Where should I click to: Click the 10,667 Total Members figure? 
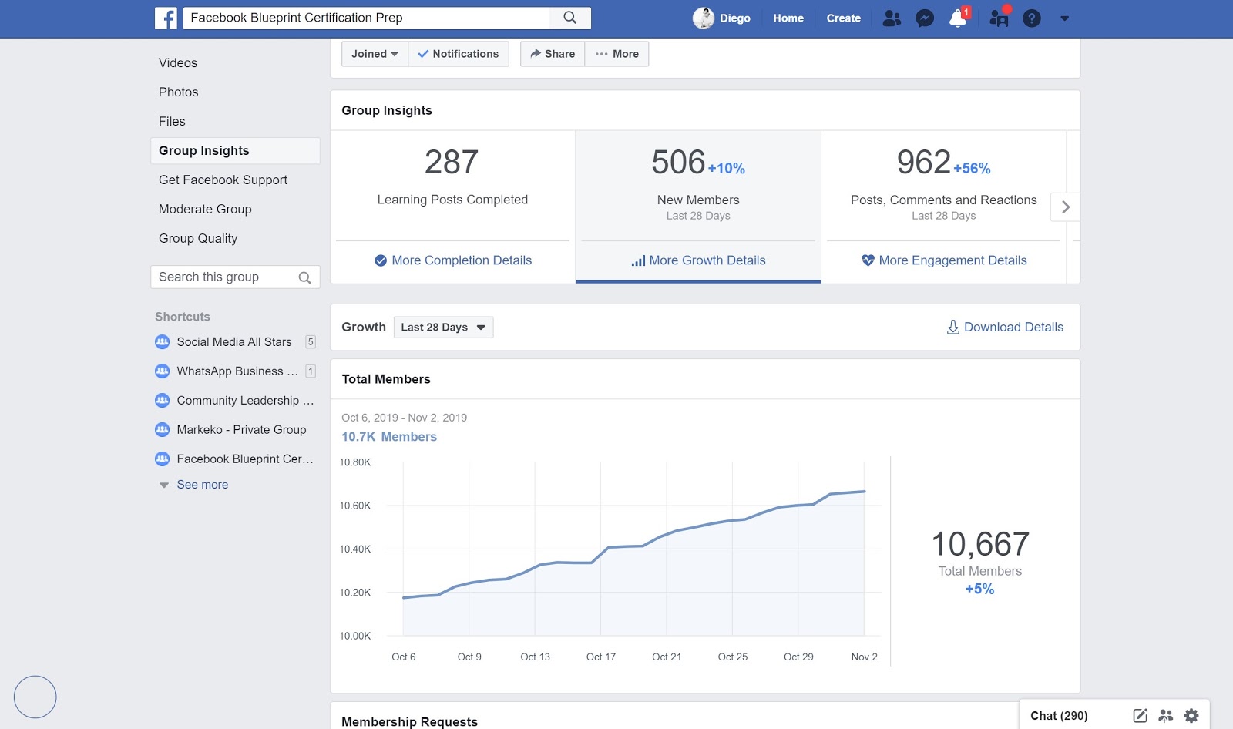tap(980, 544)
